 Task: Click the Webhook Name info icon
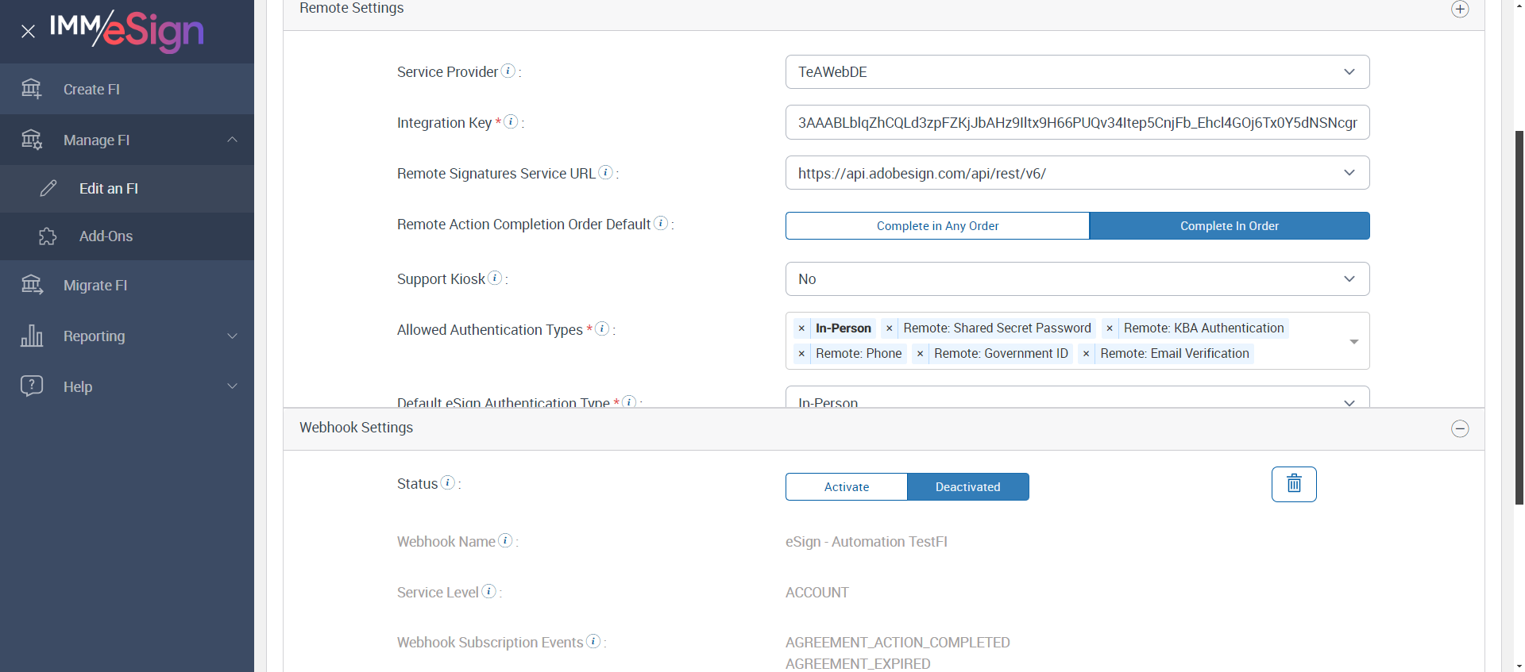505,540
